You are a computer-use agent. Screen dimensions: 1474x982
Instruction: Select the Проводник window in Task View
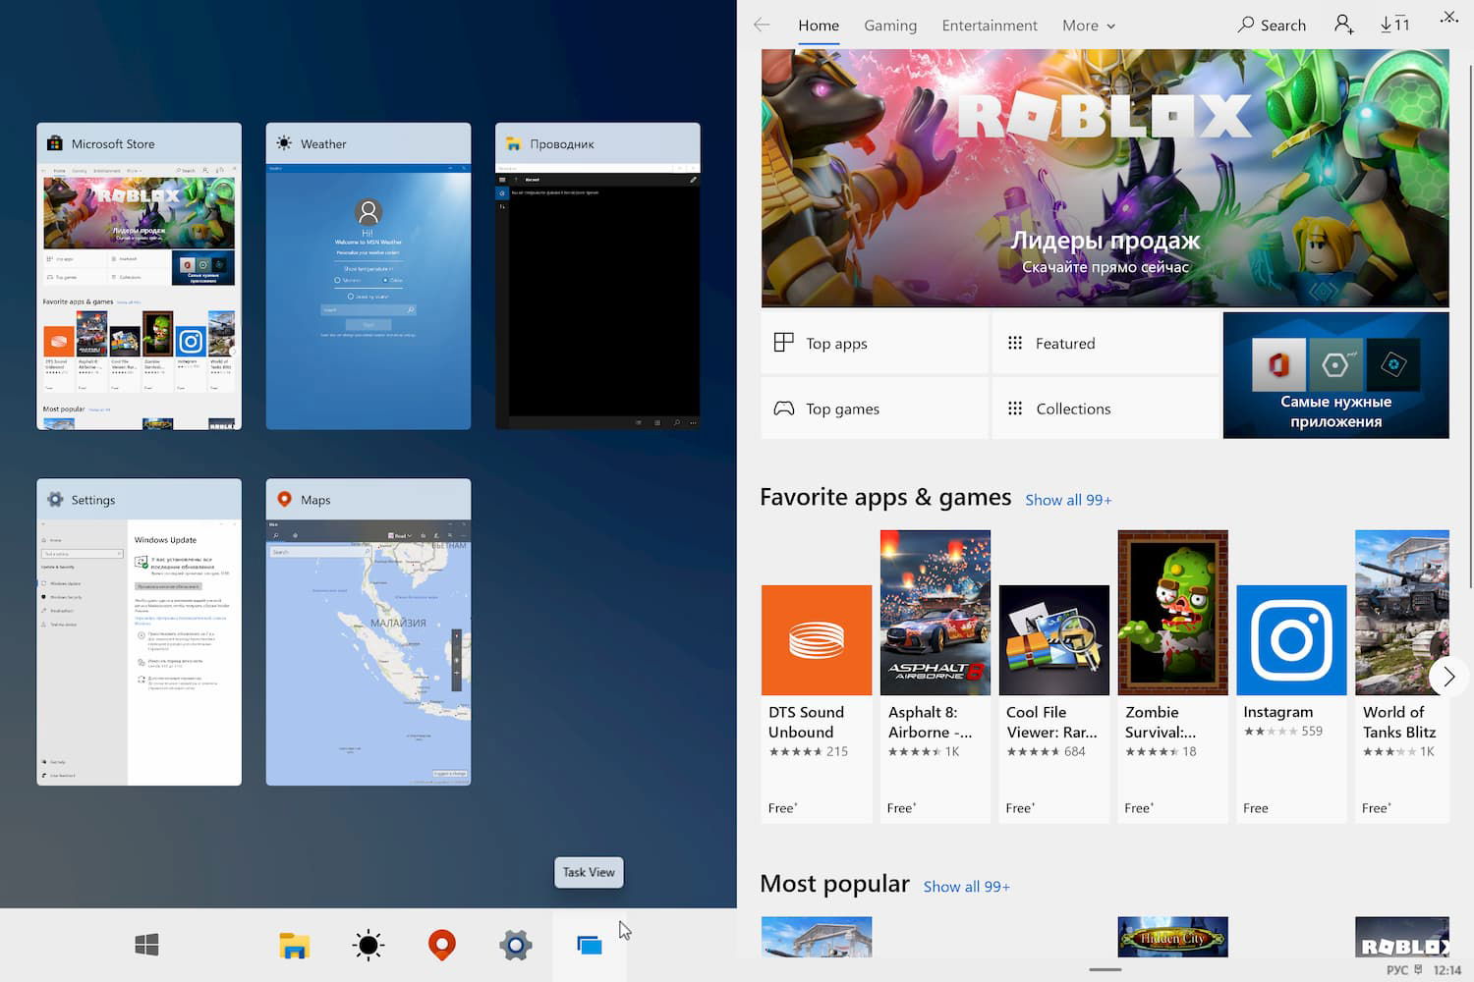click(x=597, y=276)
